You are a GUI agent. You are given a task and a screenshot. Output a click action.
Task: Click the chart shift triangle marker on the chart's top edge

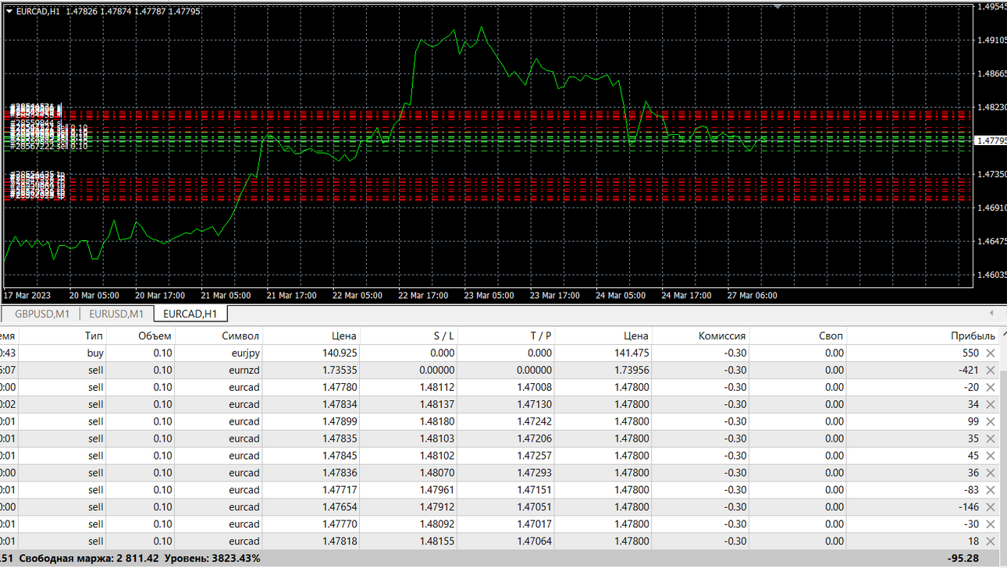[x=777, y=5]
